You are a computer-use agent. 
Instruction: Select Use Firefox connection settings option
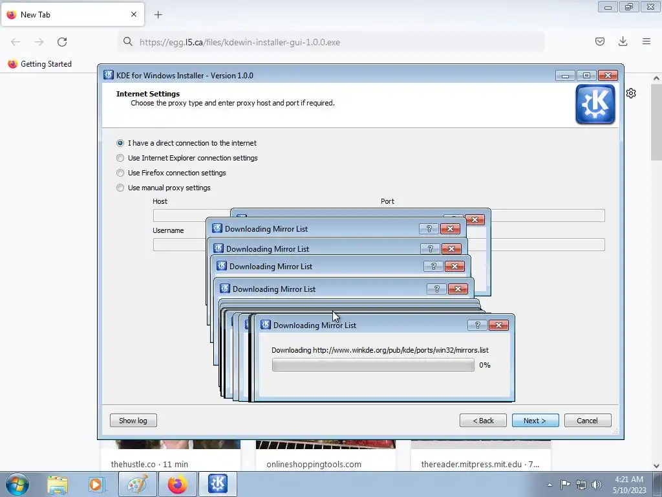click(x=120, y=173)
